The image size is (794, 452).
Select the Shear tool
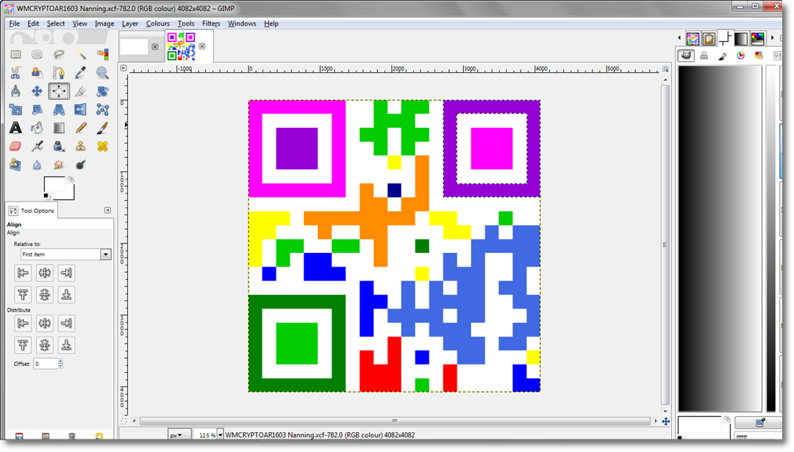[37, 110]
